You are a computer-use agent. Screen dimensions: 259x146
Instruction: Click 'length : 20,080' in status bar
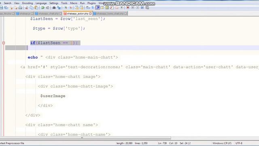pos(124,143)
